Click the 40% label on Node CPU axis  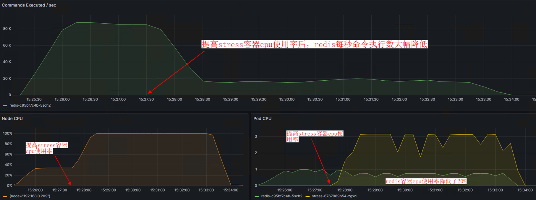[8, 165]
